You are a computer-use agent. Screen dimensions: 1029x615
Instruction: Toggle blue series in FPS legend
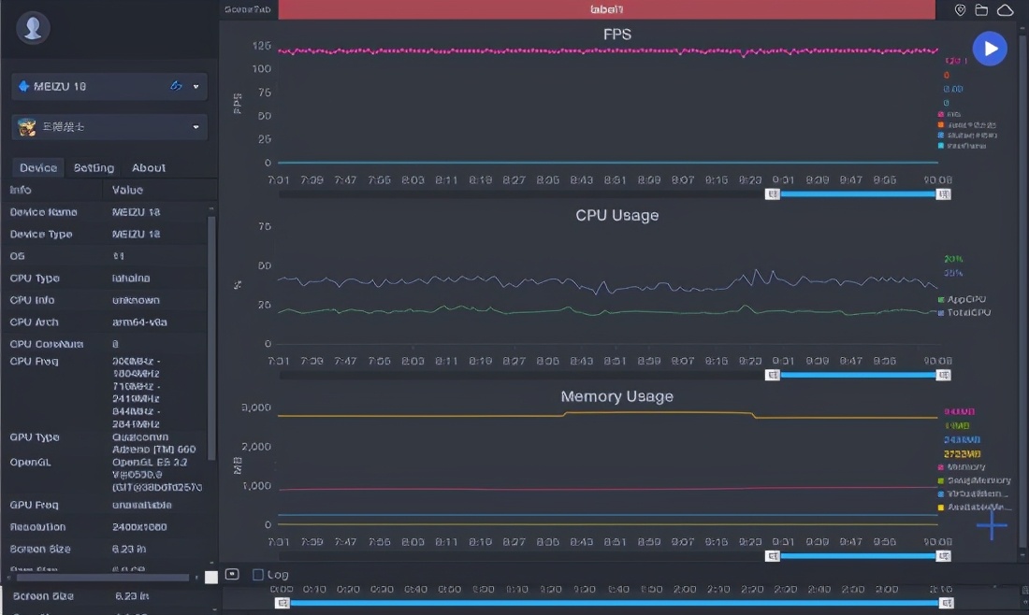click(967, 136)
